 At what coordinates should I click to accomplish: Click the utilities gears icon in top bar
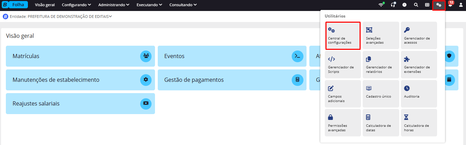[439, 5]
